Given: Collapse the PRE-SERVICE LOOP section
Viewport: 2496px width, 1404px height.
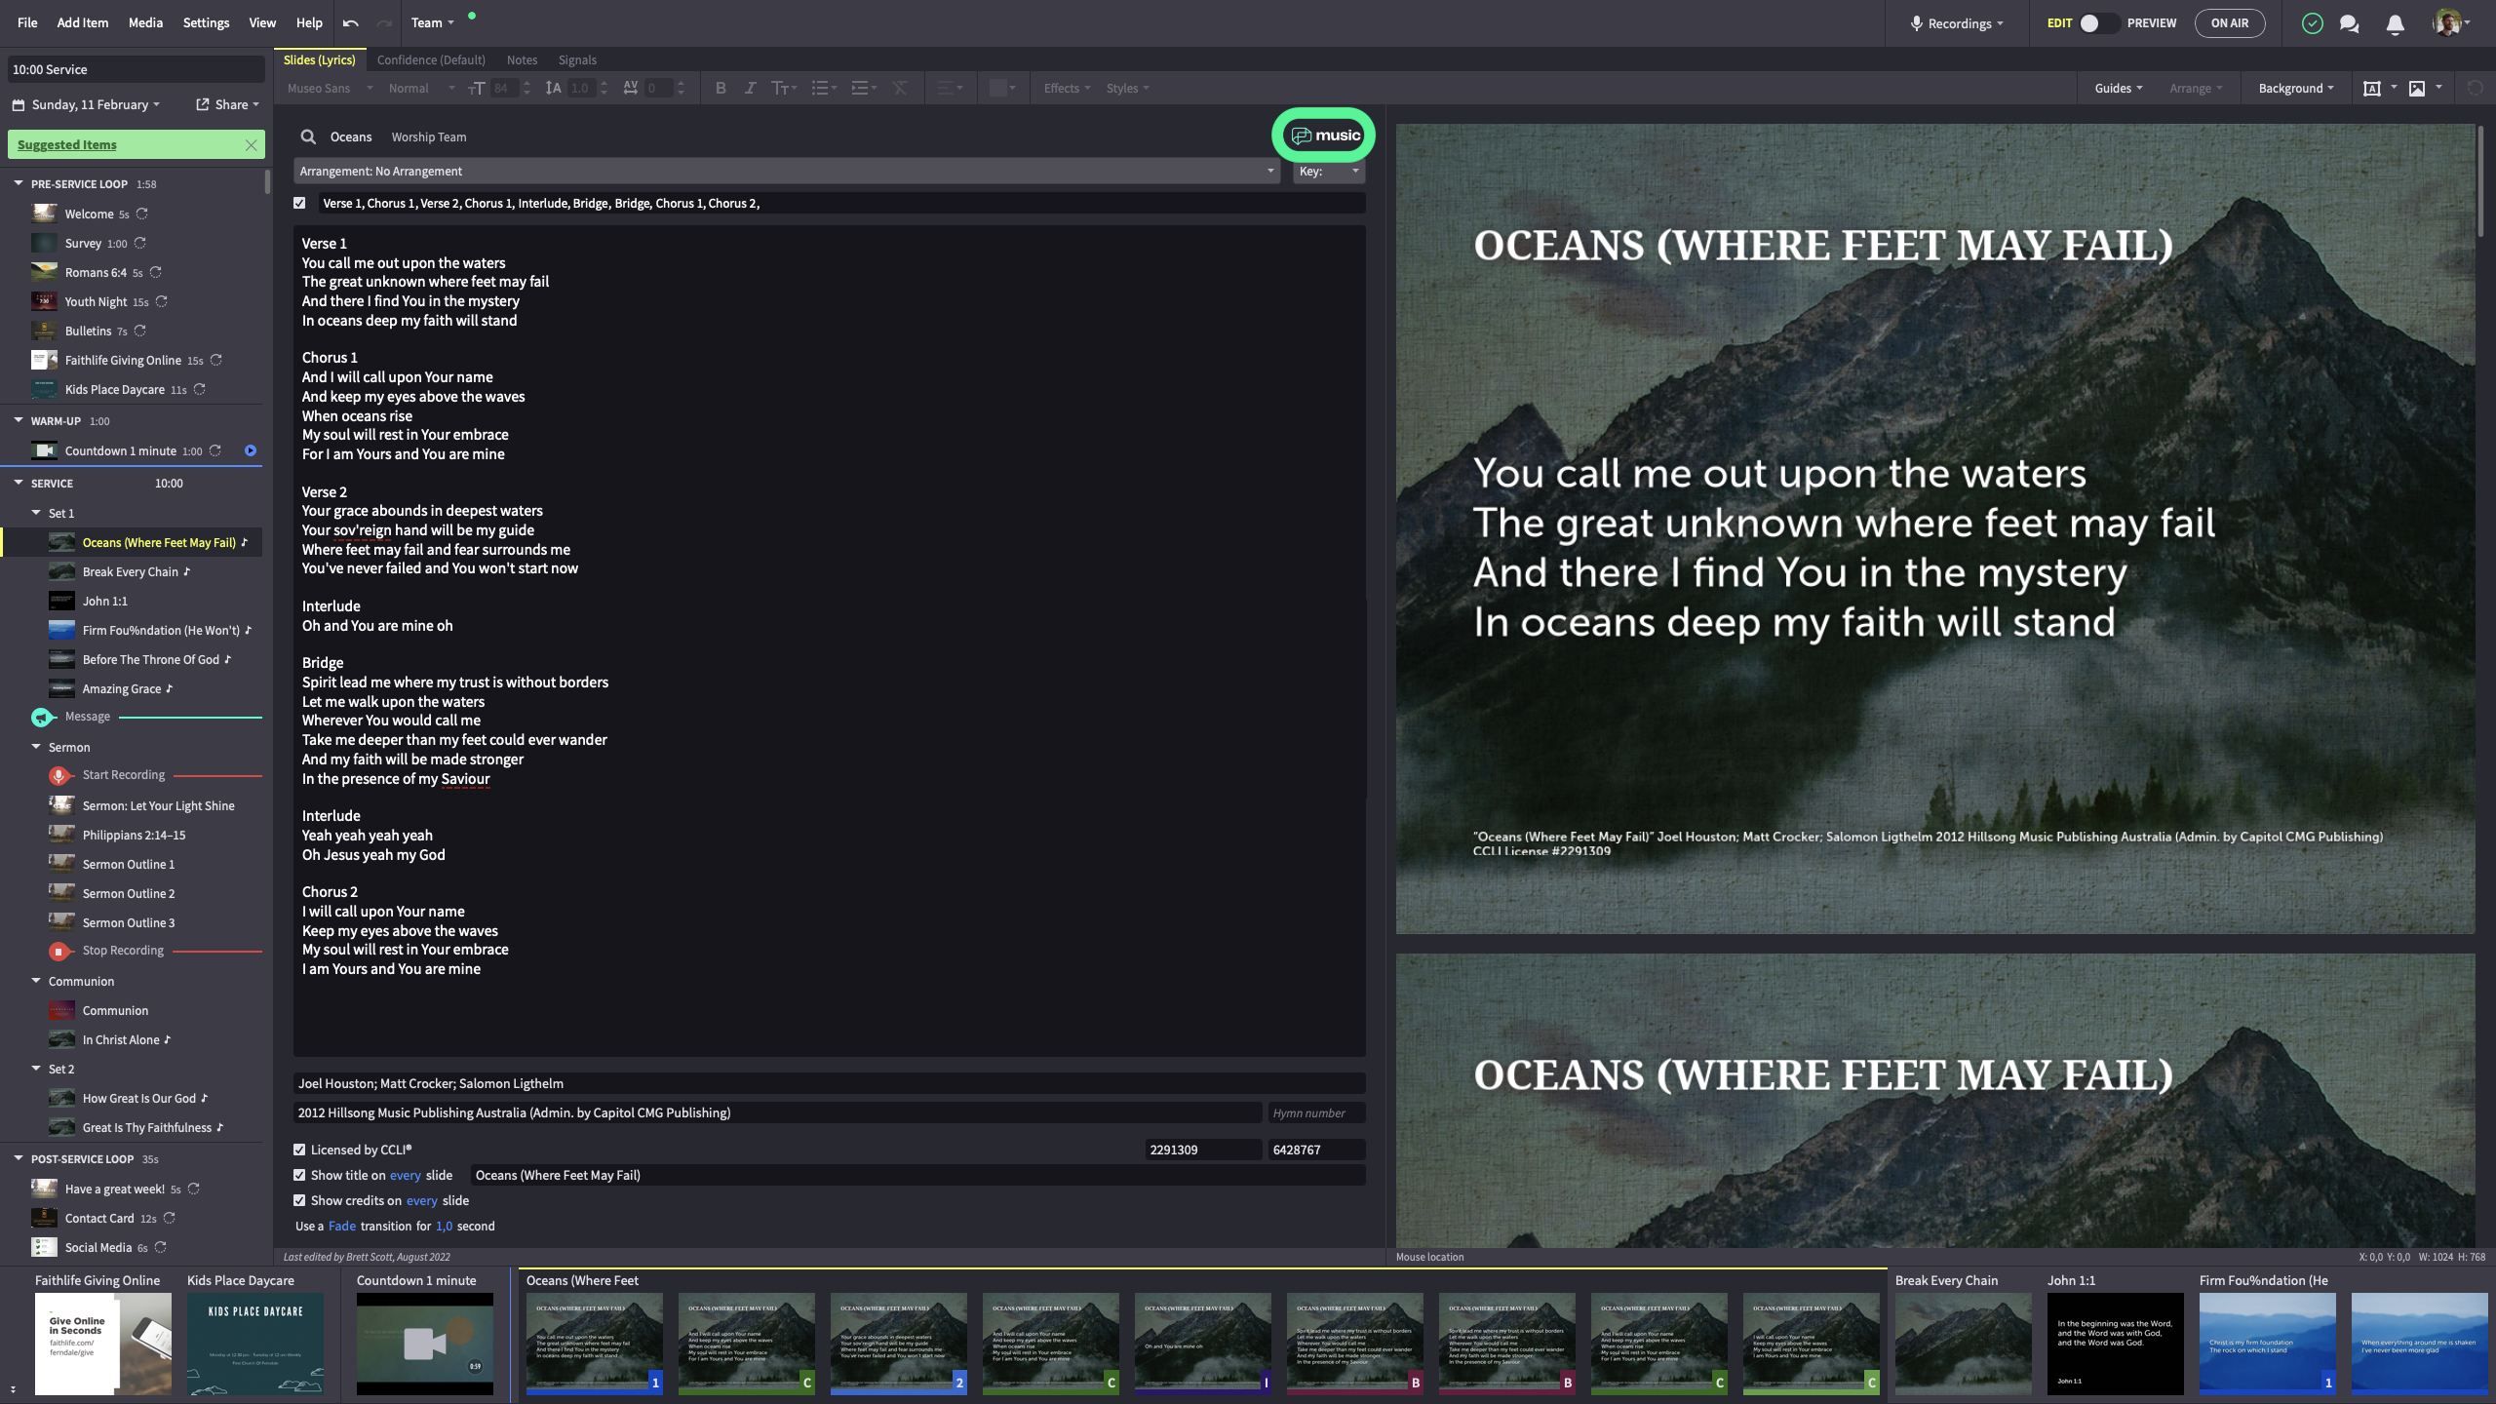Looking at the screenshot, I should click(x=19, y=183).
